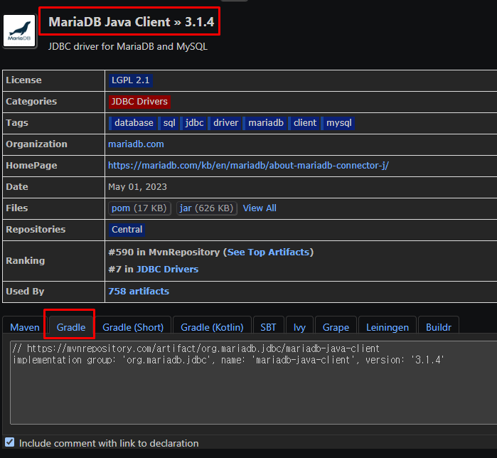
Task: Select the sql tag
Action: coord(169,123)
